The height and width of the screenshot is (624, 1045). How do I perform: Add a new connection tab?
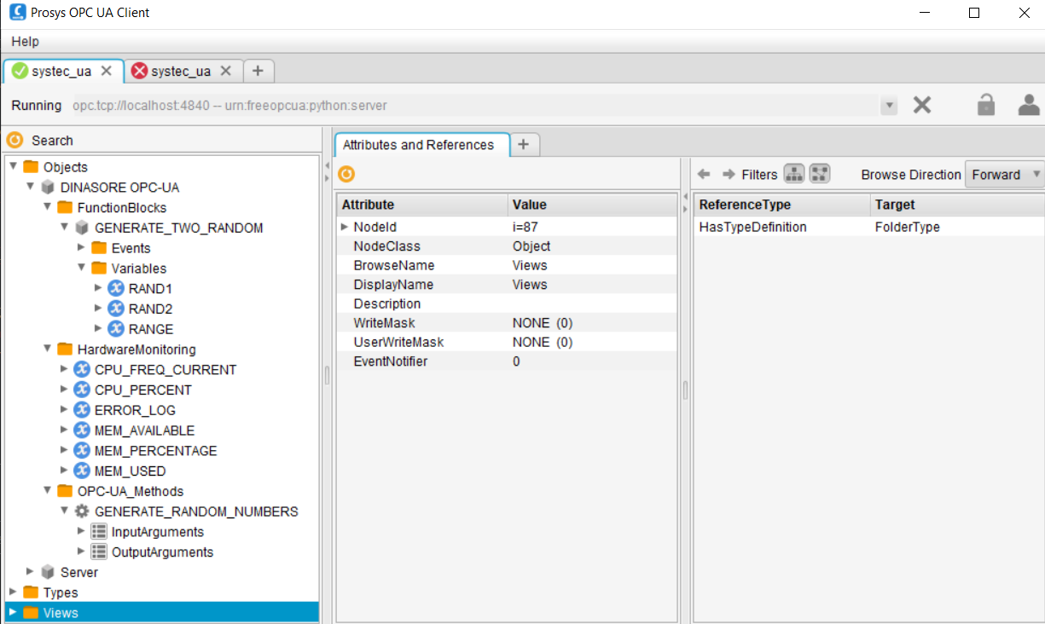258,71
